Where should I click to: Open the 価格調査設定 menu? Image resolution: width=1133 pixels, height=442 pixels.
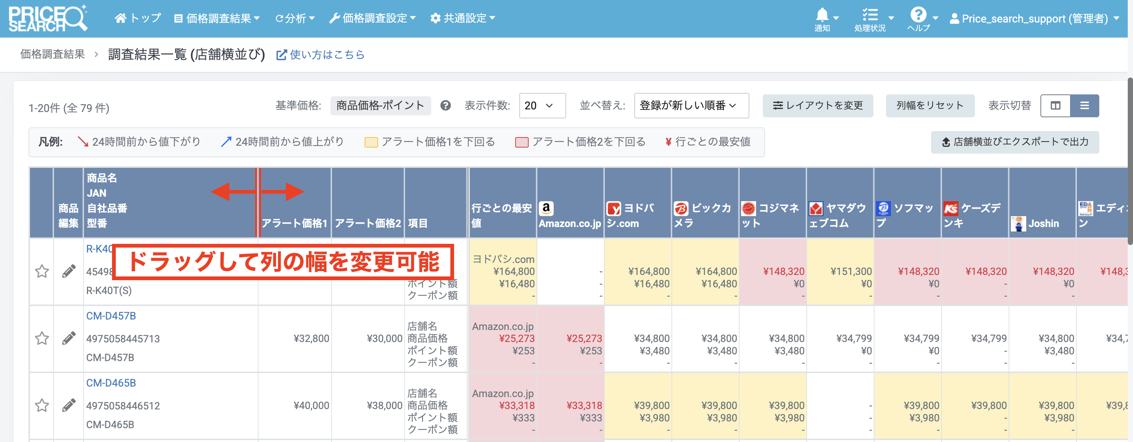[x=372, y=18]
